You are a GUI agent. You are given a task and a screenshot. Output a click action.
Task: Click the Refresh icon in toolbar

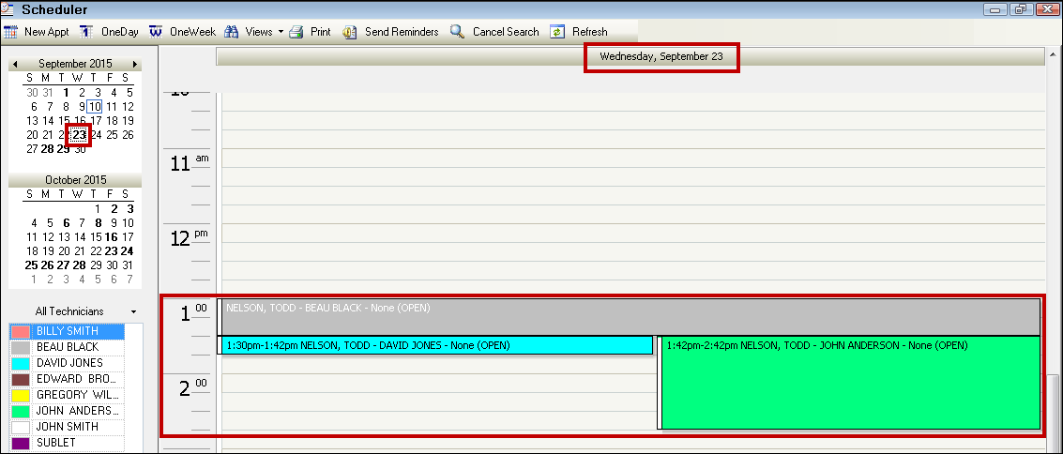point(557,32)
